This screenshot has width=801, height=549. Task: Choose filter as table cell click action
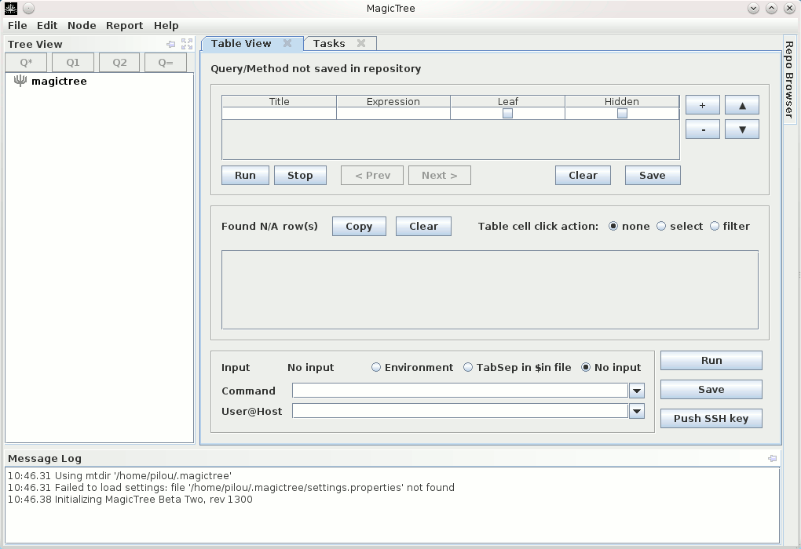tap(715, 227)
